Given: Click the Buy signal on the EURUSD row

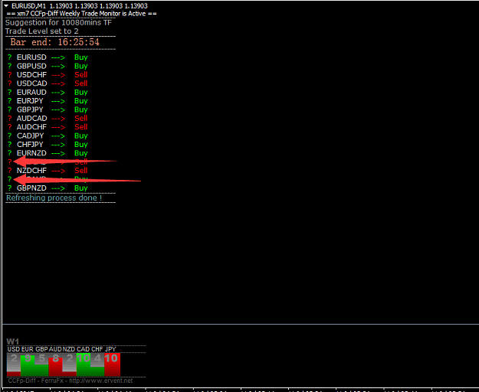Looking at the screenshot, I should pos(81,57).
